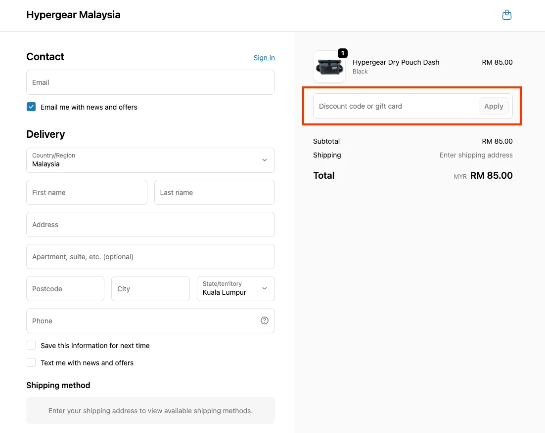Click the Subtotal RM 85.00 amount
Viewport: 545px width, 433px height.
[497, 141]
